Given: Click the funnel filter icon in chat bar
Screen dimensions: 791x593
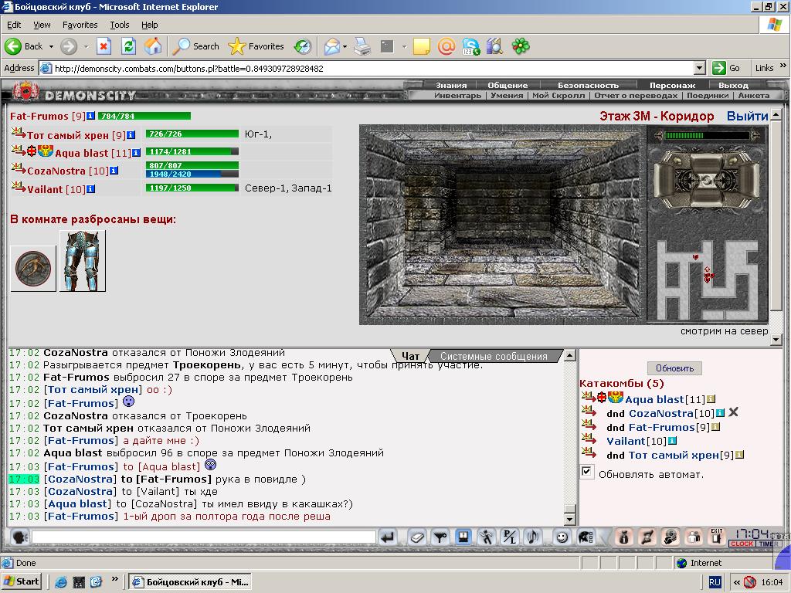Looking at the screenshot, I should [440, 537].
